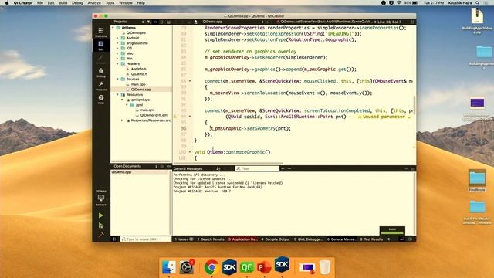This screenshot has width=494, height=278.
Task: Collapse the Resources folder
Action: coord(118,94)
